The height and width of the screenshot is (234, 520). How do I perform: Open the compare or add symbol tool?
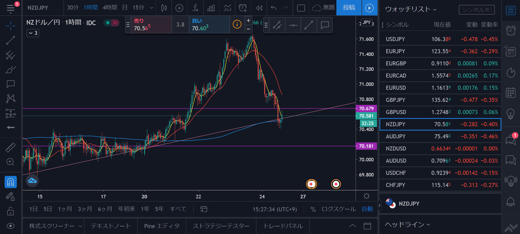[179, 8]
